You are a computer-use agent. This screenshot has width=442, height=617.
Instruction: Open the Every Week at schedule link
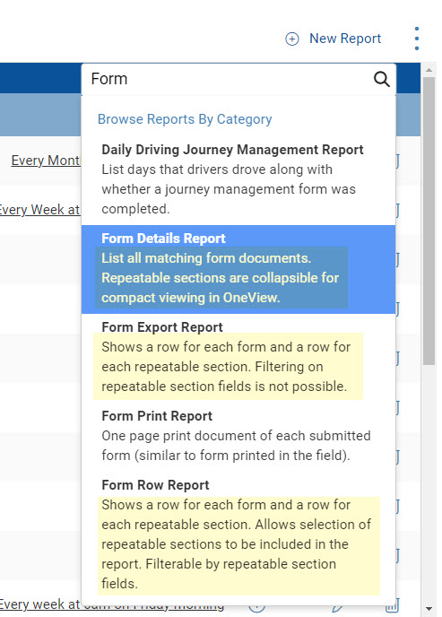pos(39,210)
